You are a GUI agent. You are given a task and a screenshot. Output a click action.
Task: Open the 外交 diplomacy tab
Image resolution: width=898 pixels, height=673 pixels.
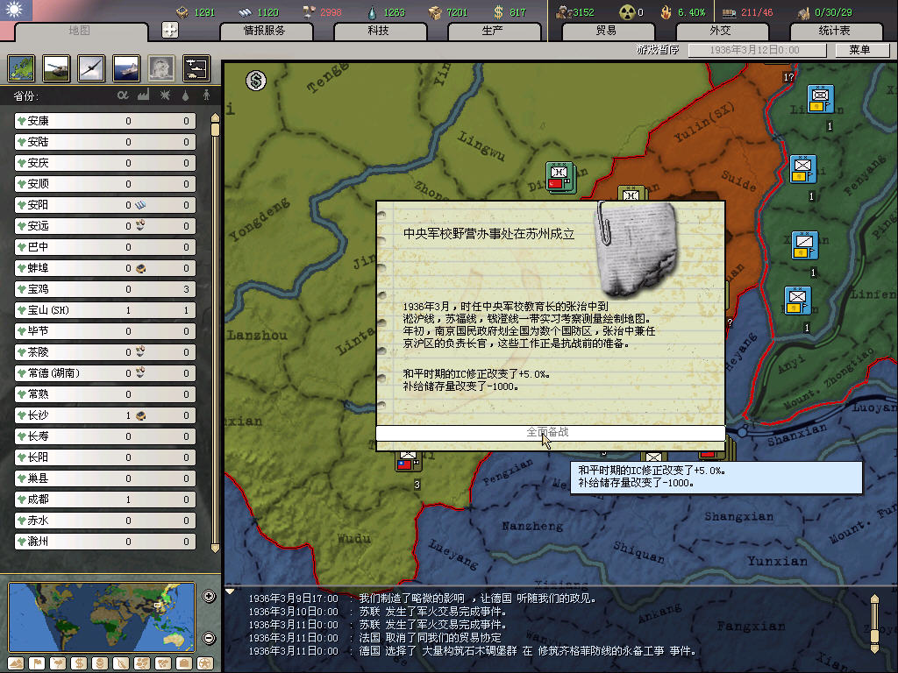[x=721, y=31]
